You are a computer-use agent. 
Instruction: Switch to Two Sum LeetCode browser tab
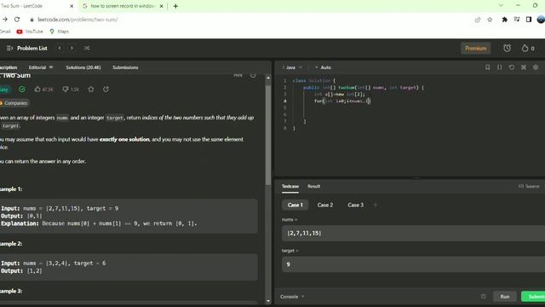click(35, 6)
